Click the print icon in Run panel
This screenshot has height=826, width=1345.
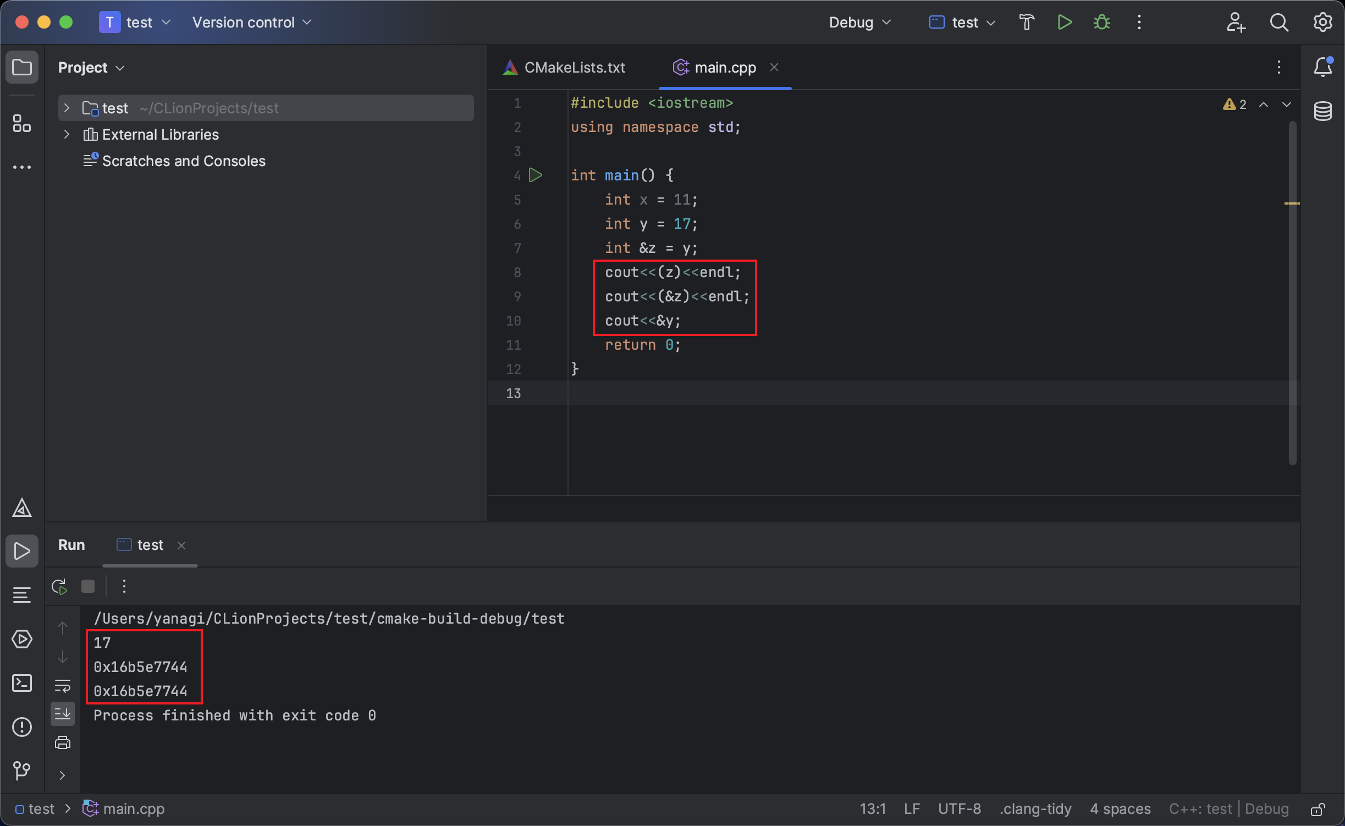(x=63, y=743)
